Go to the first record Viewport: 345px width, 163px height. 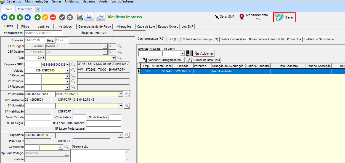point(4,17)
